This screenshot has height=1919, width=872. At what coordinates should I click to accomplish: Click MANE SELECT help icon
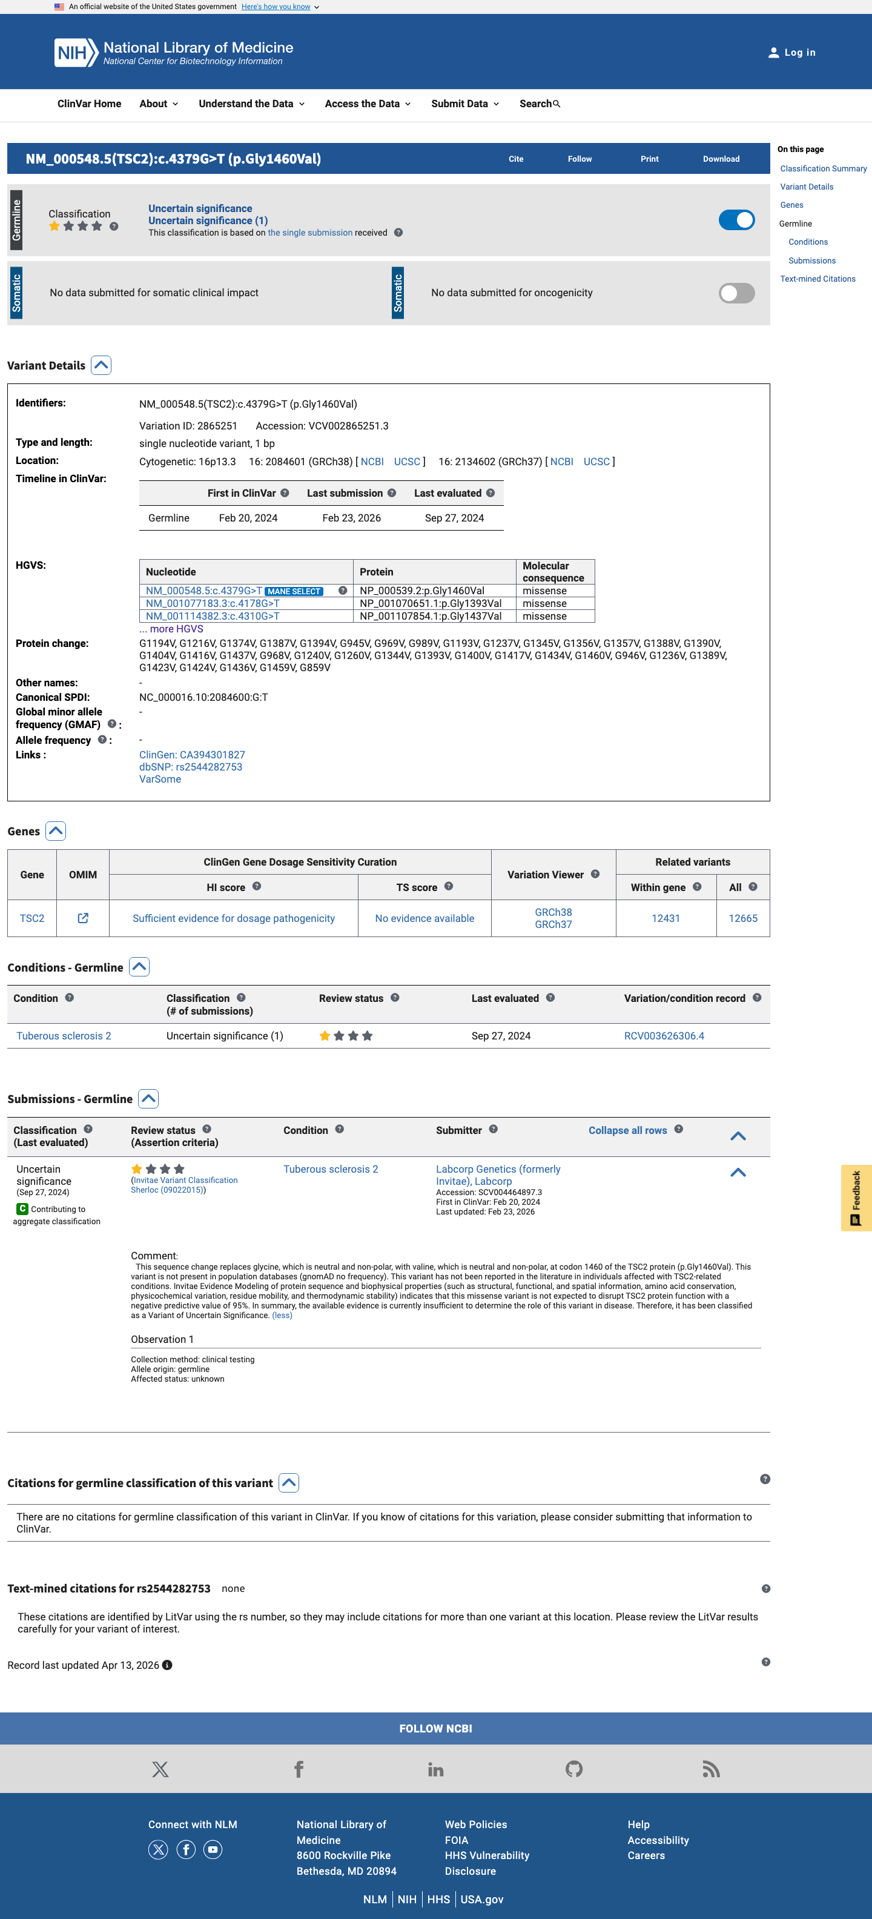pos(343,591)
